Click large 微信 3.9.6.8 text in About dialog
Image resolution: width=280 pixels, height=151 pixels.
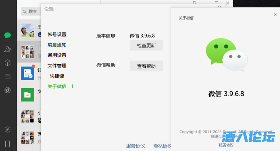click(x=226, y=94)
